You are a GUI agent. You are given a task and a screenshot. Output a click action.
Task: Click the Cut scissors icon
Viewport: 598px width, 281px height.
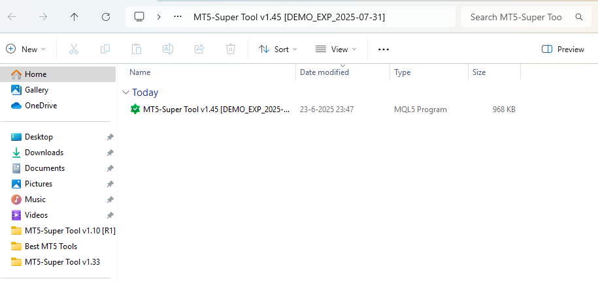(x=74, y=49)
